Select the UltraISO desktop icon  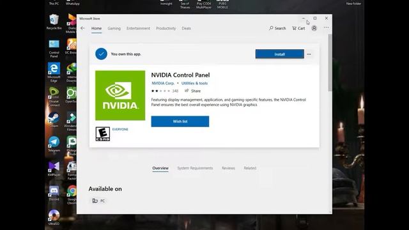click(x=54, y=217)
